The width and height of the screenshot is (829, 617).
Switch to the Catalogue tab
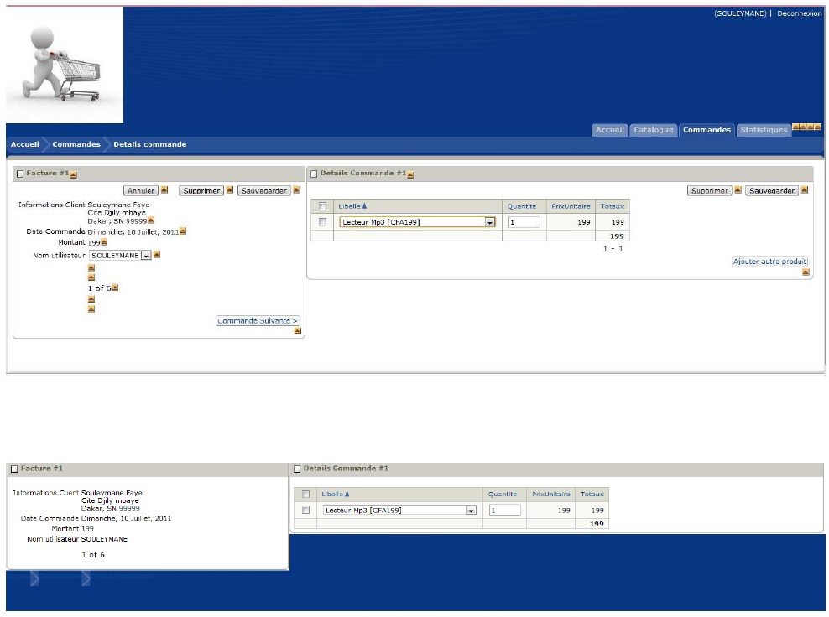tap(653, 130)
